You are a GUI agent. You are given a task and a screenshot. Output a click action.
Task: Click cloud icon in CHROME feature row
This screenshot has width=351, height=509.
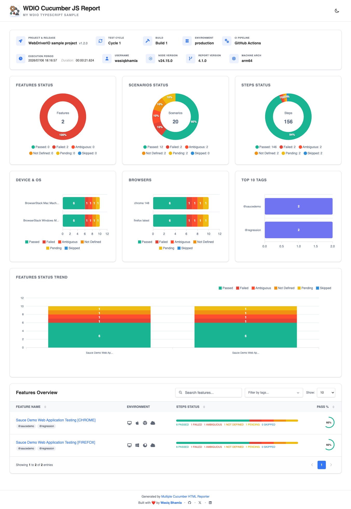[153, 423]
